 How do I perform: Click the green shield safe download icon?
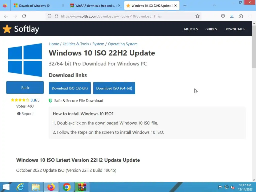pyautogui.click(x=50, y=100)
